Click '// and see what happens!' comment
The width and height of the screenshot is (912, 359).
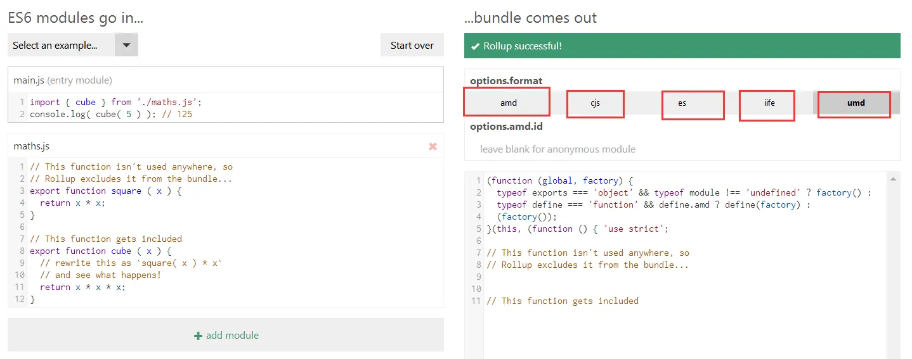100,275
